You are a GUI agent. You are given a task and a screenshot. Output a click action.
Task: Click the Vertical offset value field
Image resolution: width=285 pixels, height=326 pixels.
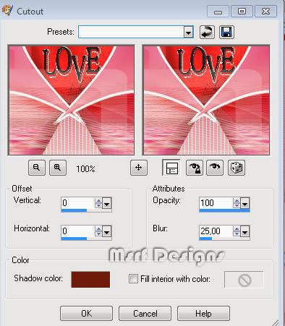click(x=78, y=203)
